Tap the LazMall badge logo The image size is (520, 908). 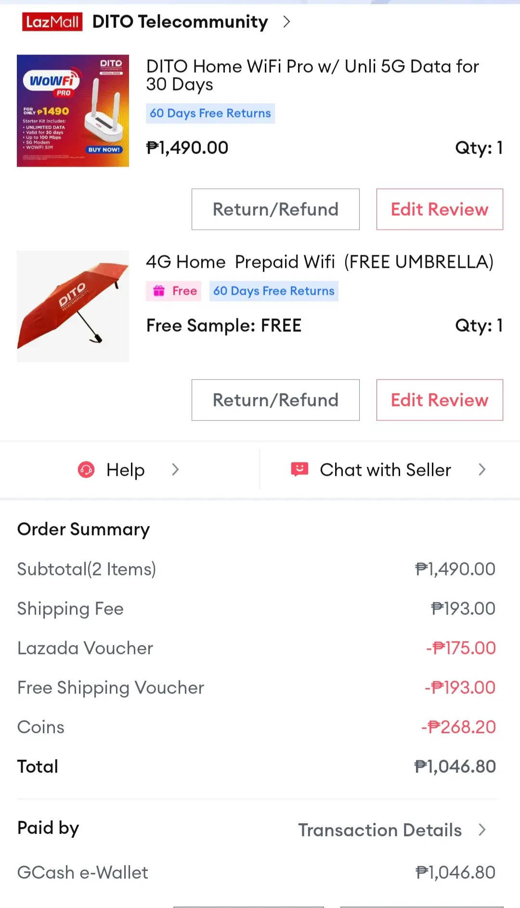(52, 22)
